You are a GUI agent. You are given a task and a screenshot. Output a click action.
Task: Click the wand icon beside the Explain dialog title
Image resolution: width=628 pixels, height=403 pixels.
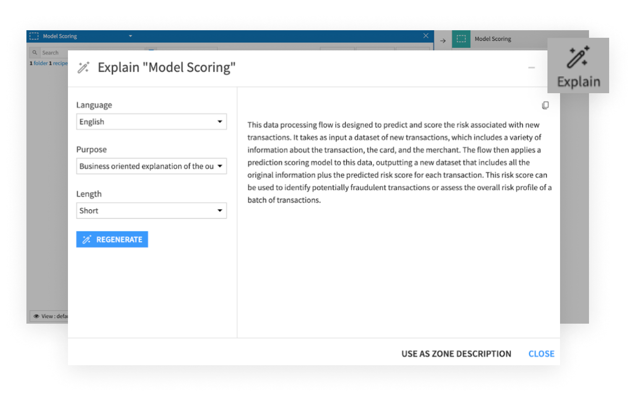(83, 67)
